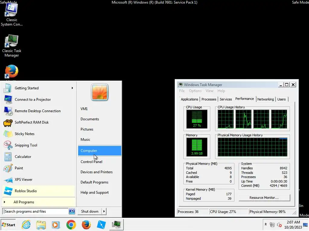Show hidden system tray icons
Screen dimensions: 309x231
click(266, 224)
